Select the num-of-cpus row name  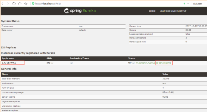[x=8, y=88]
